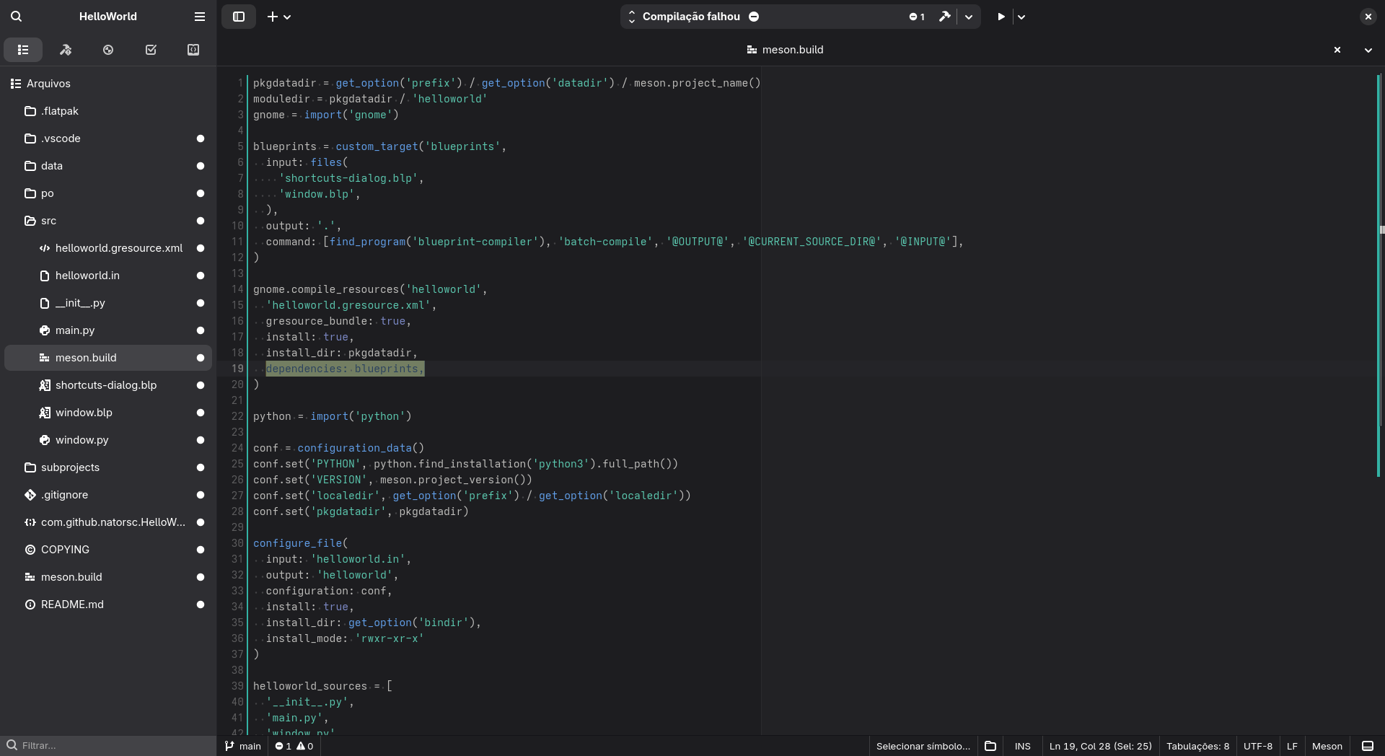
Task: Change LF line ending setting
Action: point(1292,746)
